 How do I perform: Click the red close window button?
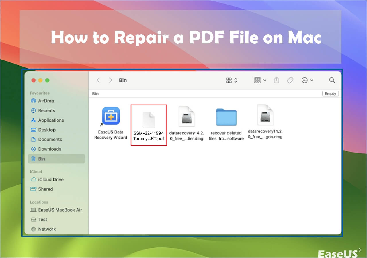click(34, 80)
